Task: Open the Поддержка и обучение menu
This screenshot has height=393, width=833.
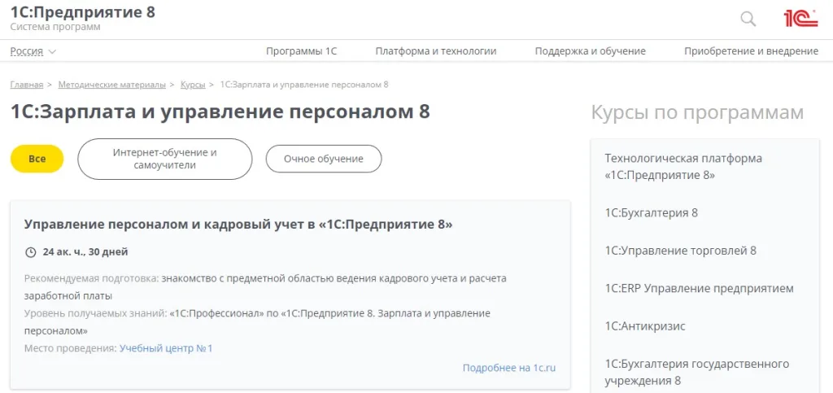Action: pos(591,51)
